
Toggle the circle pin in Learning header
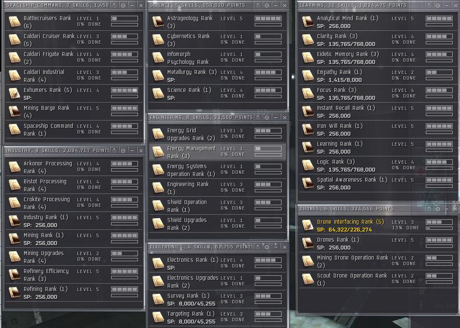438,5
